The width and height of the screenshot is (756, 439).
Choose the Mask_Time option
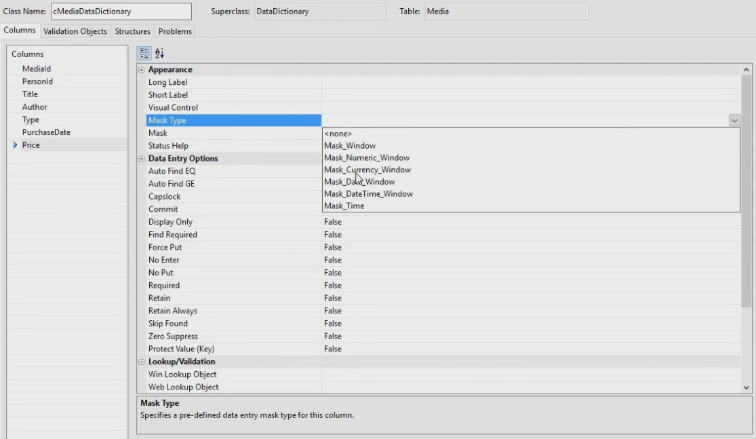coord(344,206)
